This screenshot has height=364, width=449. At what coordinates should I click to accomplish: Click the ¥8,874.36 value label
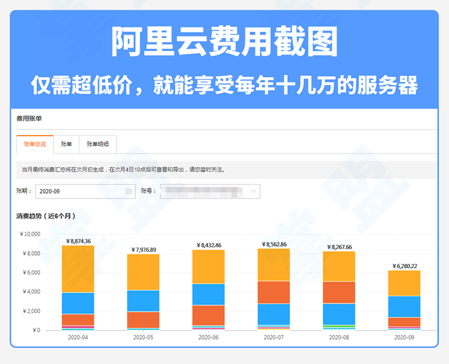[x=78, y=241]
